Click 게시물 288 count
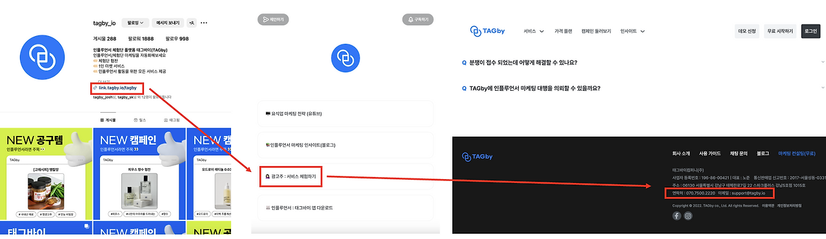 coord(105,39)
